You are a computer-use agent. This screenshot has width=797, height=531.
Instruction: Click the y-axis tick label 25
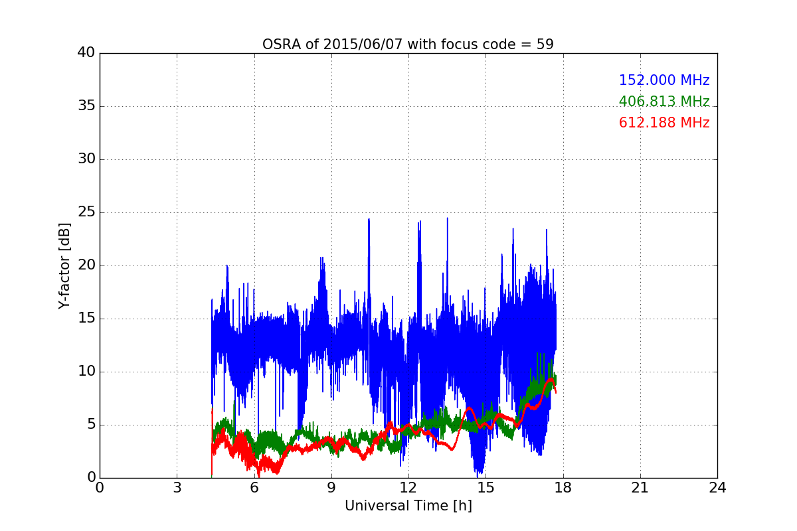(86, 212)
